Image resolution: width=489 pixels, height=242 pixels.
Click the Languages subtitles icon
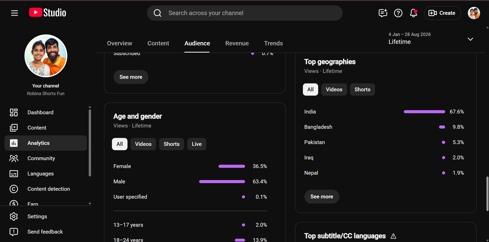pyautogui.click(x=14, y=174)
